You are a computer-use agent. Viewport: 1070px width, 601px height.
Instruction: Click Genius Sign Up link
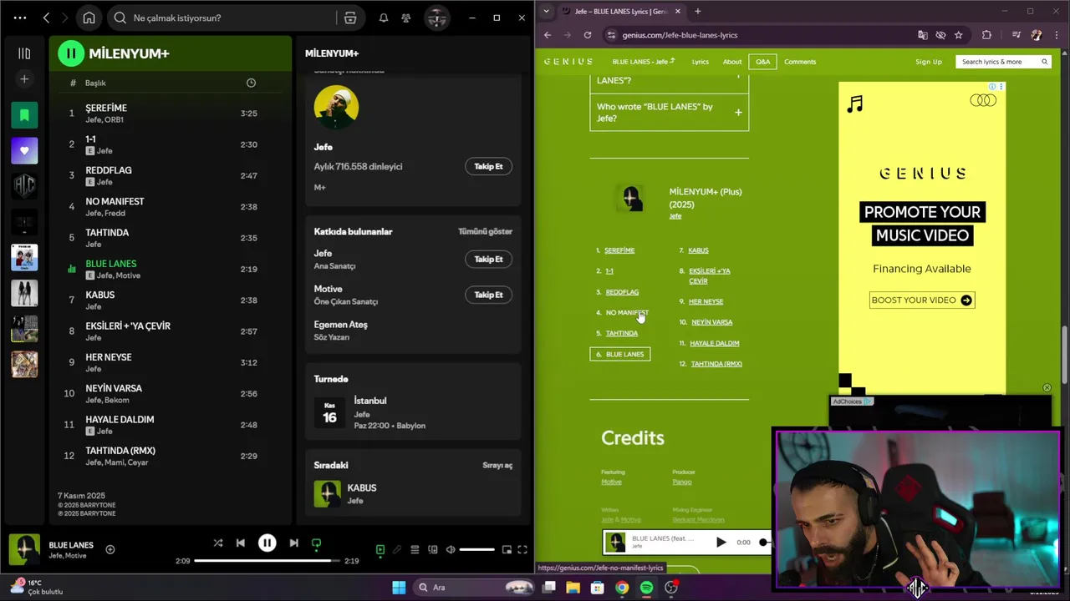coord(929,62)
